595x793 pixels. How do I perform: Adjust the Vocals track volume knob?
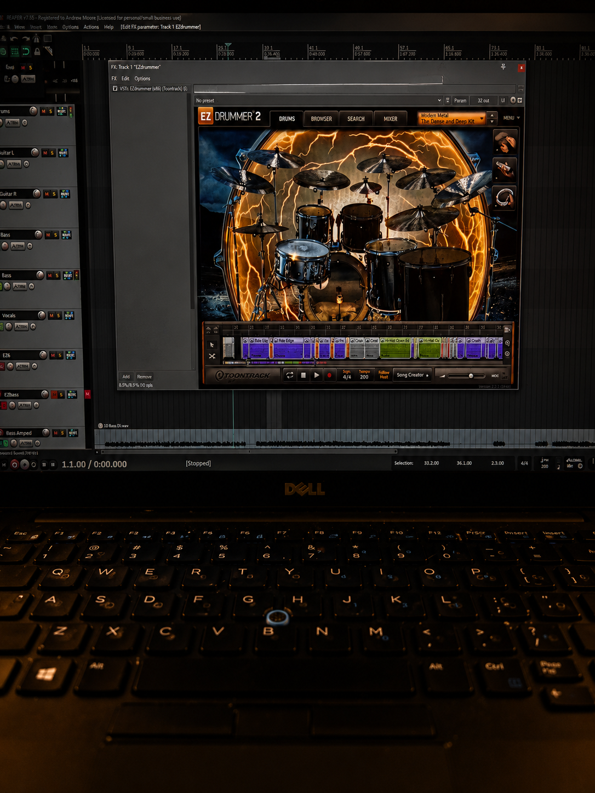(42, 315)
